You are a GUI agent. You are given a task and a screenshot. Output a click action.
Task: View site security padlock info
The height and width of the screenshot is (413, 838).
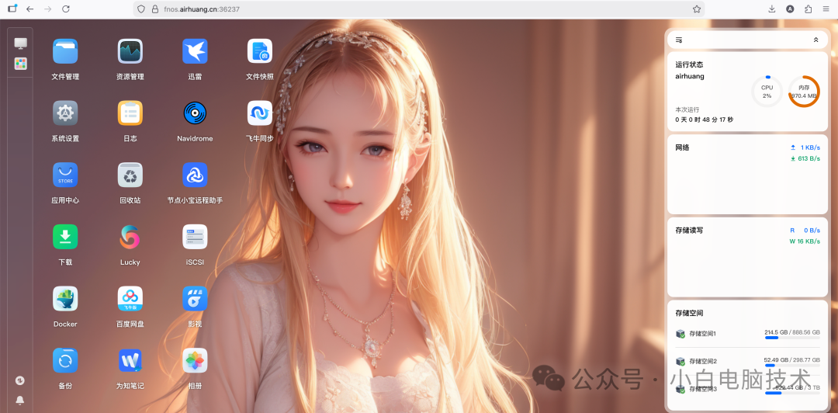[x=155, y=9]
